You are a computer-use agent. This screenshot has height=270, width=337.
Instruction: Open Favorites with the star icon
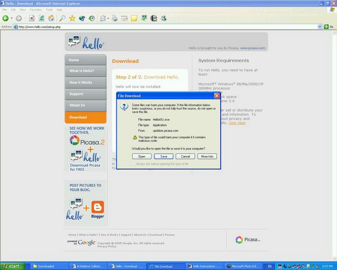[x=72, y=18]
